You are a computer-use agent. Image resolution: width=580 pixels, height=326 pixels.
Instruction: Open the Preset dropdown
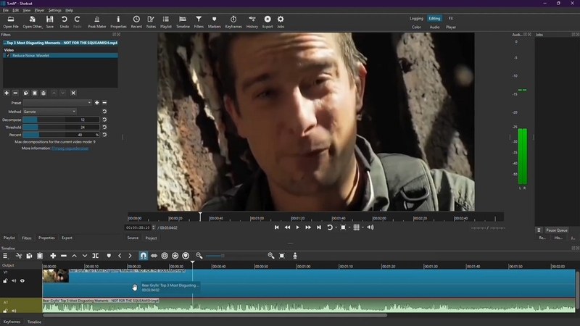pyautogui.click(x=57, y=103)
